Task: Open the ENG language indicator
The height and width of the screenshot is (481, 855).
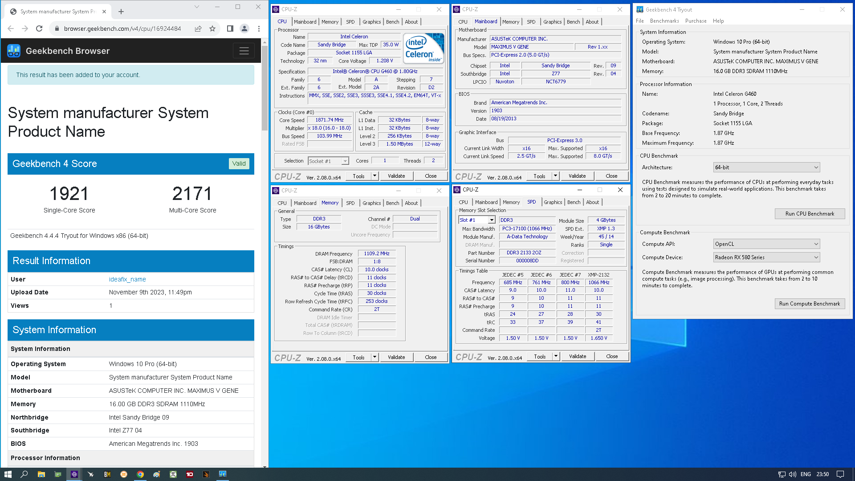Action: (x=806, y=474)
